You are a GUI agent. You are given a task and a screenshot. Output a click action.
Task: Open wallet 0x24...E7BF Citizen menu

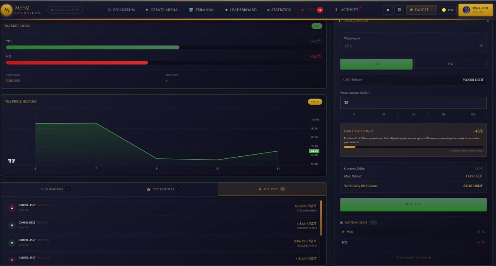coord(475,10)
